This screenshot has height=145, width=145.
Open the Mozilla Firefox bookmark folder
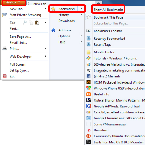coord(104,52)
